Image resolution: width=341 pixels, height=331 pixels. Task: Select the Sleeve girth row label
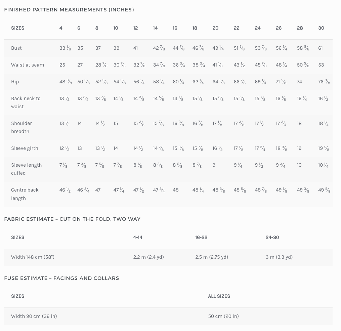tap(25, 148)
